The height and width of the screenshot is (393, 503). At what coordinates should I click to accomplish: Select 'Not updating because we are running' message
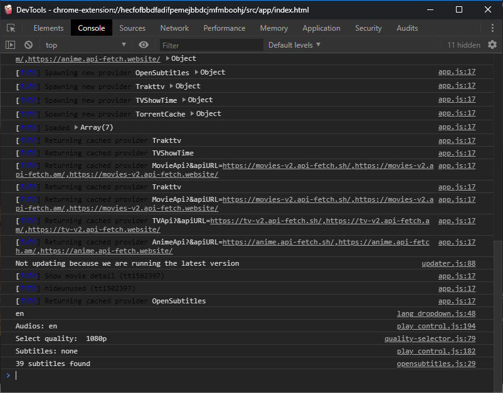pyautogui.click(x=127, y=263)
